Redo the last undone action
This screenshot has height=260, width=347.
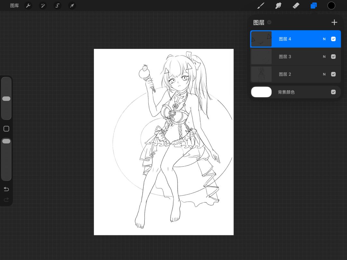point(6,200)
